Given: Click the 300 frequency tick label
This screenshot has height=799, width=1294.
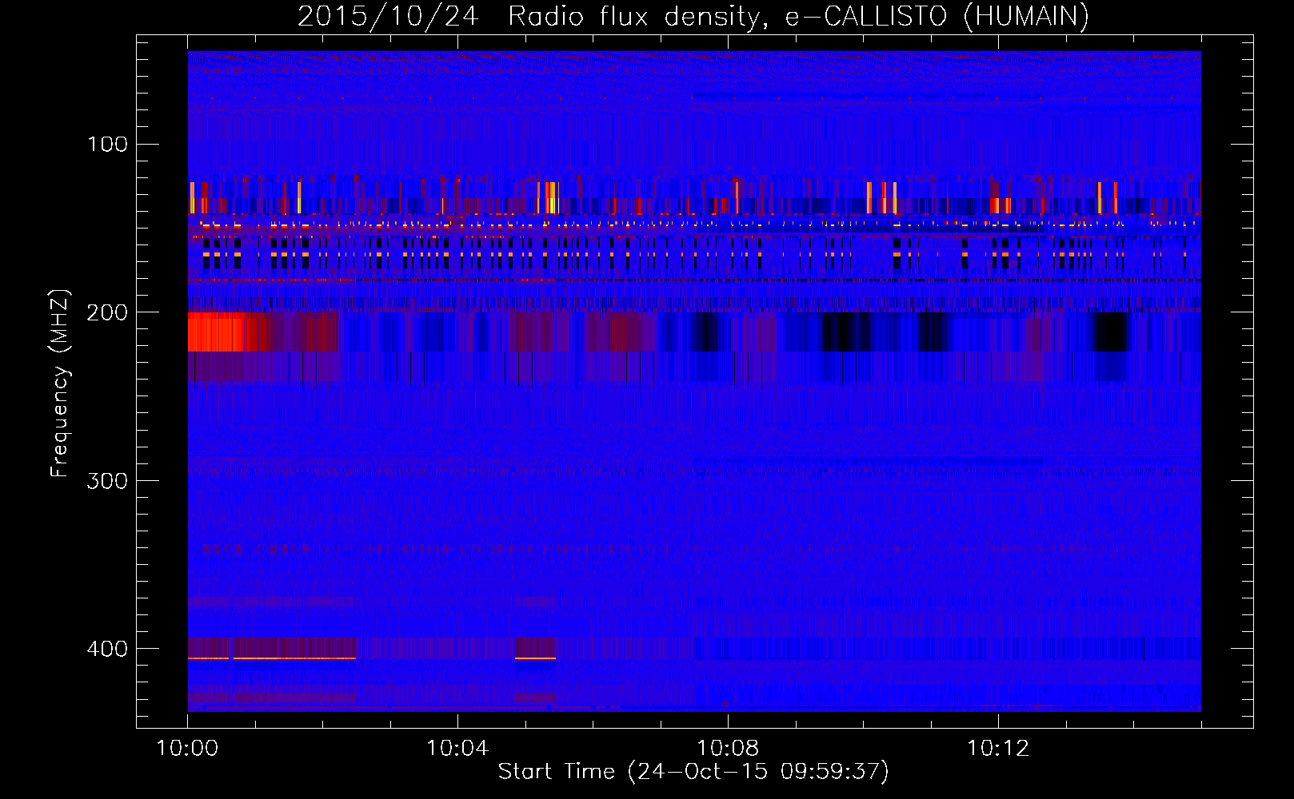Looking at the screenshot, I should 107,480.
